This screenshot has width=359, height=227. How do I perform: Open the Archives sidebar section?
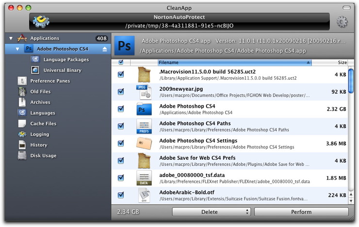(40, 102)
